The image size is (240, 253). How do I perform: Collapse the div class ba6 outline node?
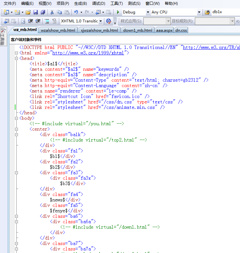pos(16,216)
